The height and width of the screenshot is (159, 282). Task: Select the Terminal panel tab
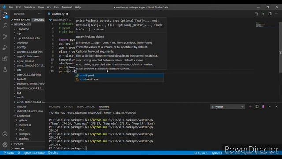point(104,107)
